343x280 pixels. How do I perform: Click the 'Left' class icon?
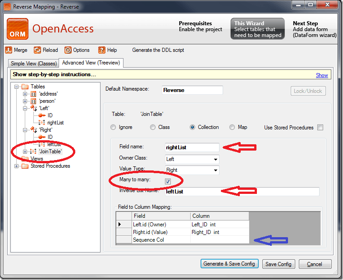(34, 108)
